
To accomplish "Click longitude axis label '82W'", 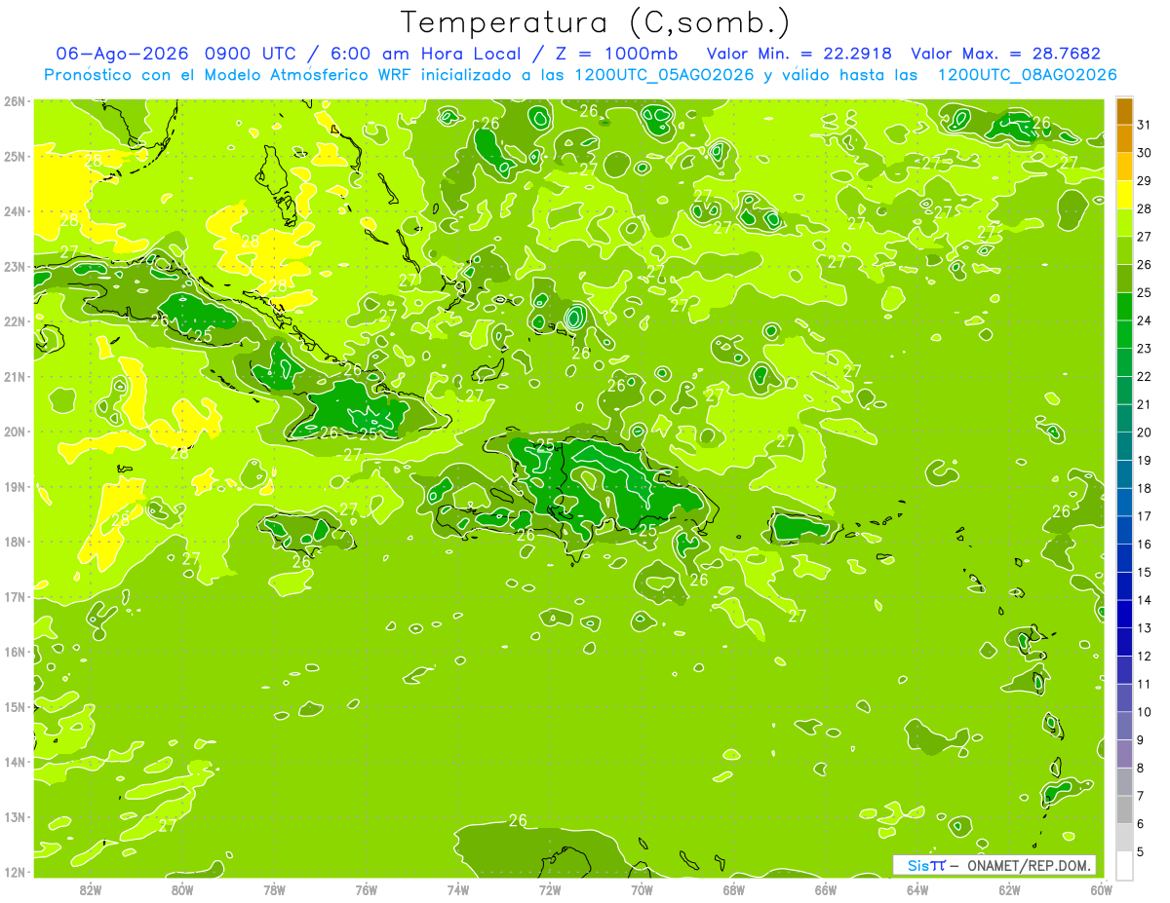I will (91, 889).
